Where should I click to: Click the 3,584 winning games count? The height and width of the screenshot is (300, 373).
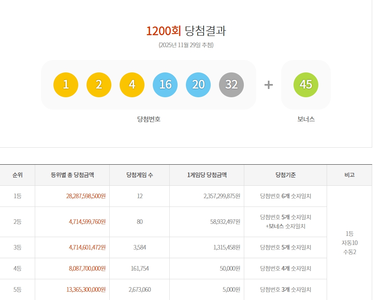(x=139, y=247)
